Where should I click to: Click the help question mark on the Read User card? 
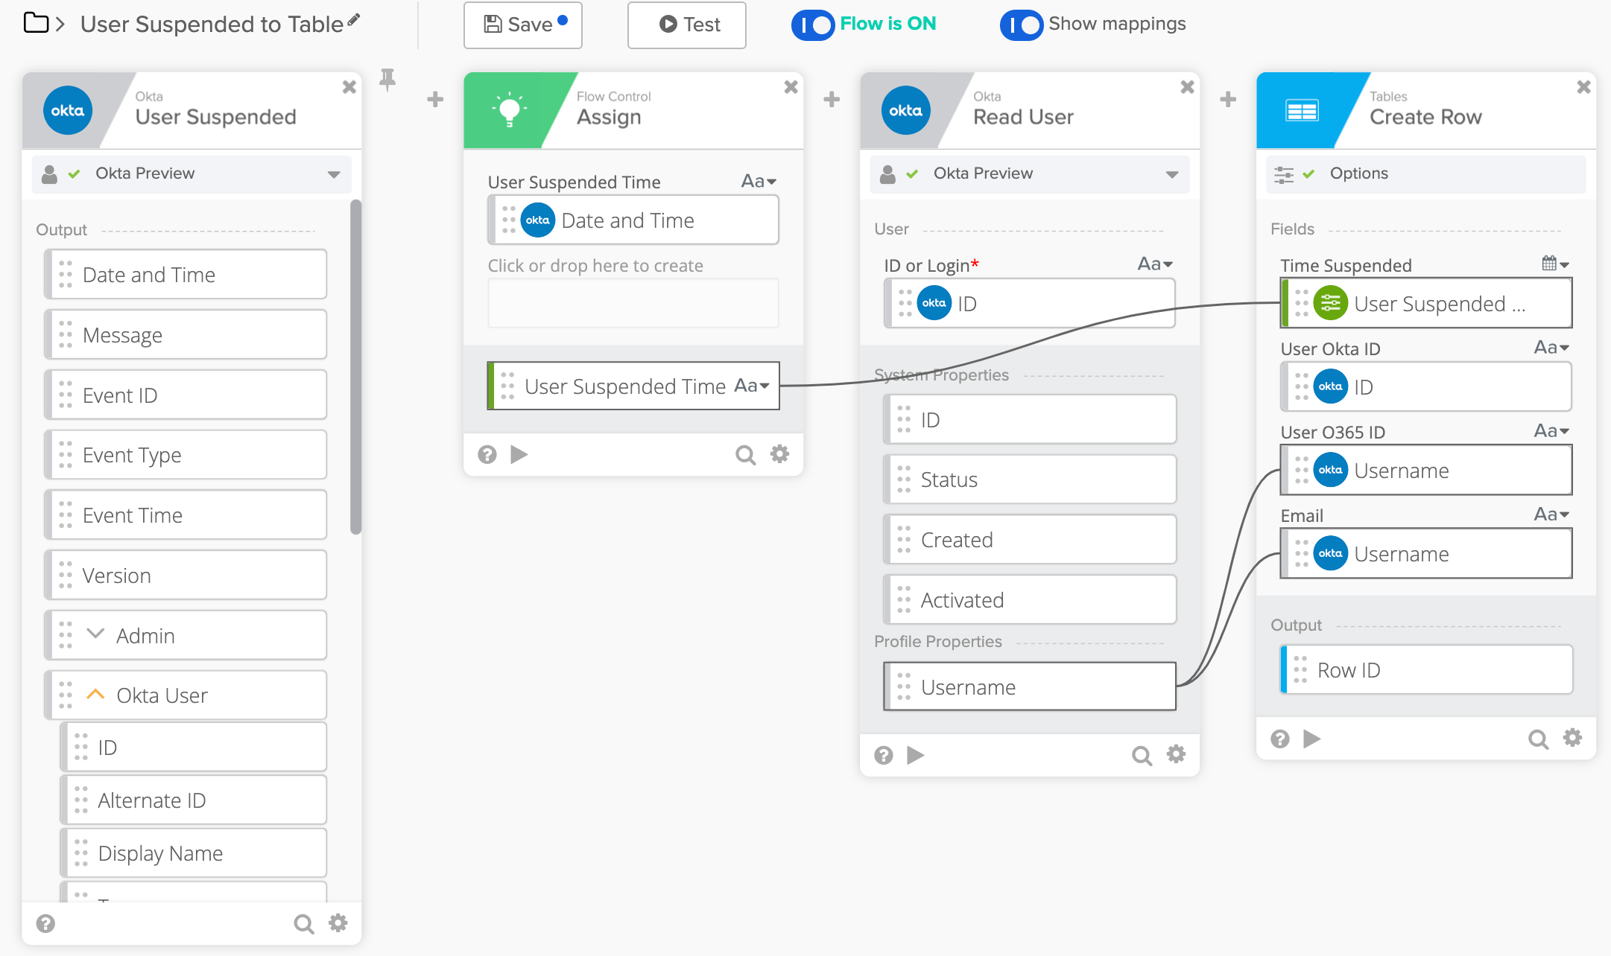pos(883,755)
